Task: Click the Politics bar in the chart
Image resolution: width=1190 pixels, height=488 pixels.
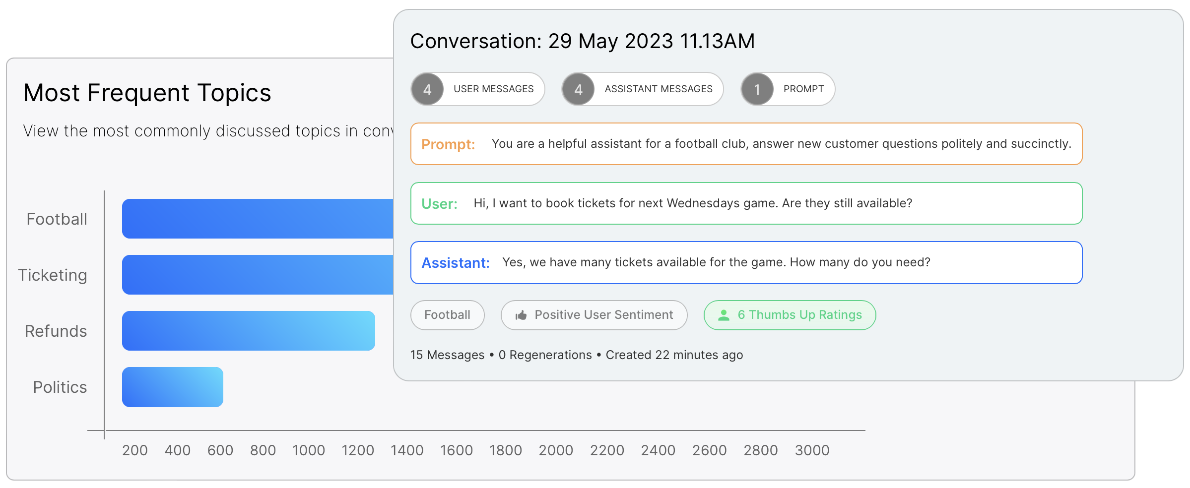Action: pyautogui.click(x=173, y=387)
